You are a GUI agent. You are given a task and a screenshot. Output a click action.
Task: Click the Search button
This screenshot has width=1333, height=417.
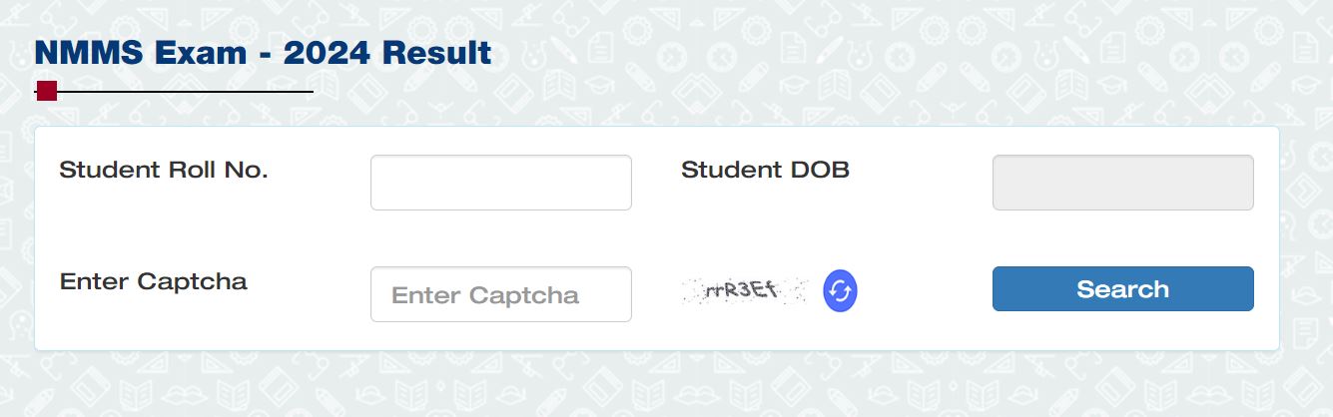click(x=1122, y=289)
